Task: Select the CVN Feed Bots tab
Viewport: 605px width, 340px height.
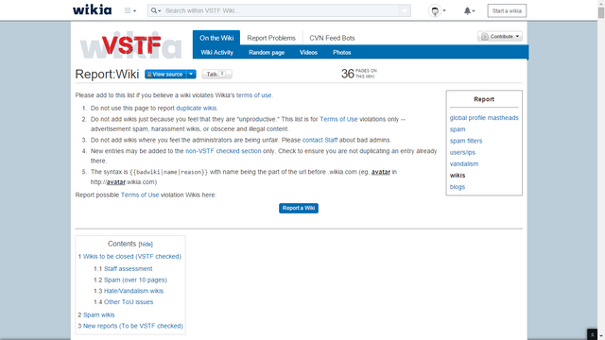Action: (x=332, y=38)
